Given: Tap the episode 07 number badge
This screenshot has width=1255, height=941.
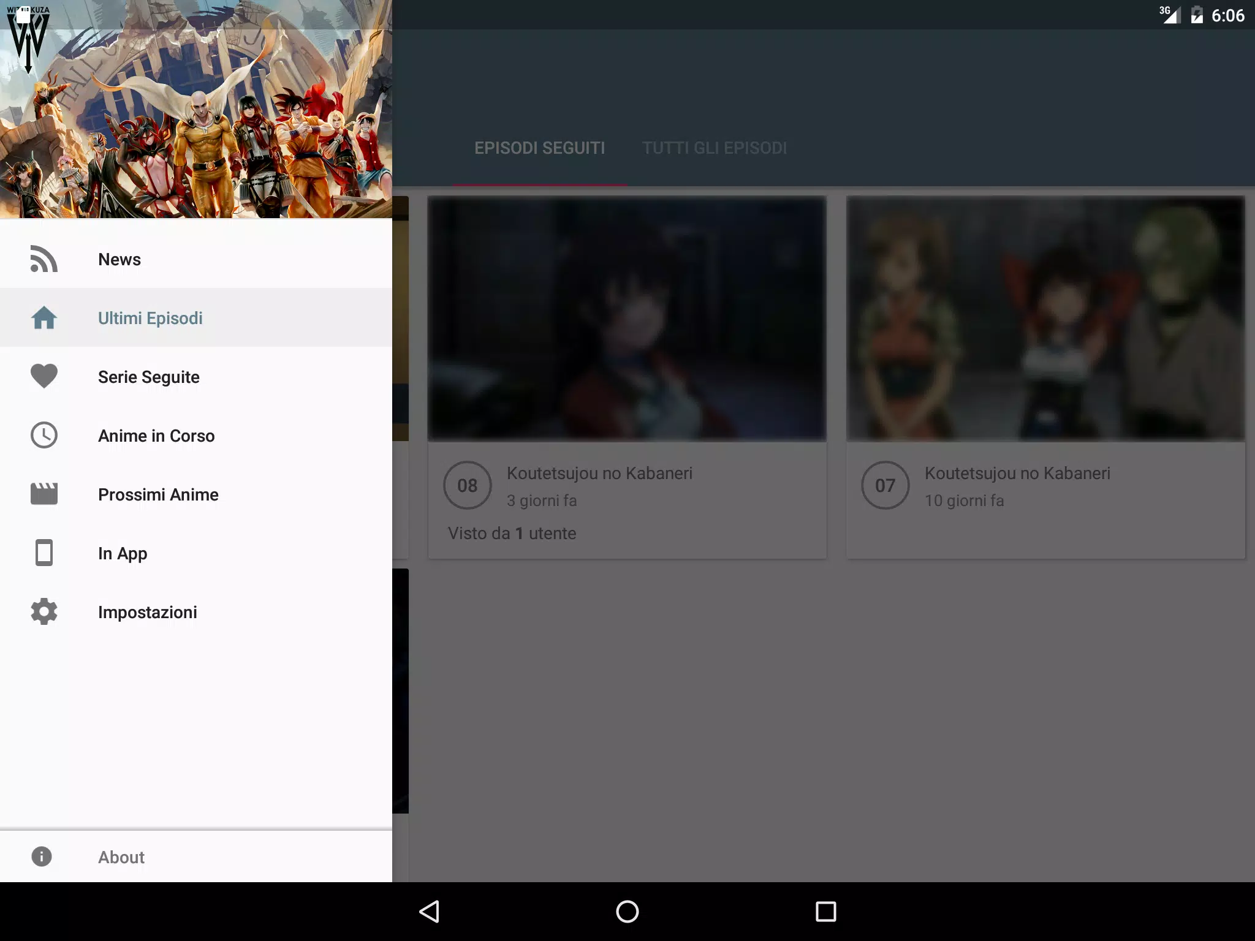Looking at the screenshot, I should 885,485.
